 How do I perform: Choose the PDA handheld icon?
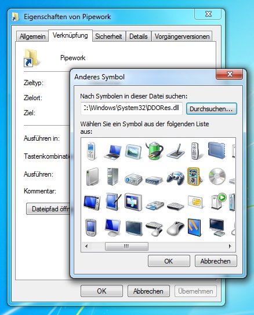91,228
